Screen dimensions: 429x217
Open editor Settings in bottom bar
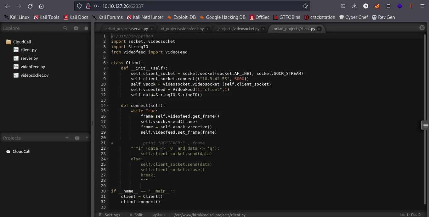coord(109,215)
